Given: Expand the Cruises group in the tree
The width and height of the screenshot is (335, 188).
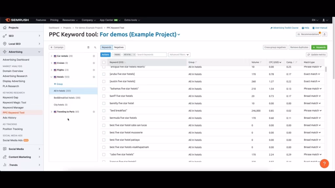Looking at the screenshot, I should tap(51, 63).
